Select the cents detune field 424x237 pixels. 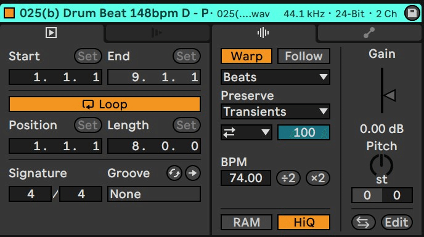pos(397,195)
